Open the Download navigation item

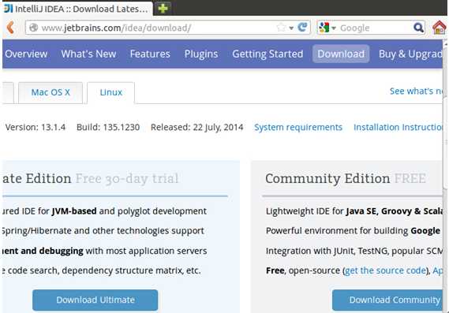tap(341, 54)
